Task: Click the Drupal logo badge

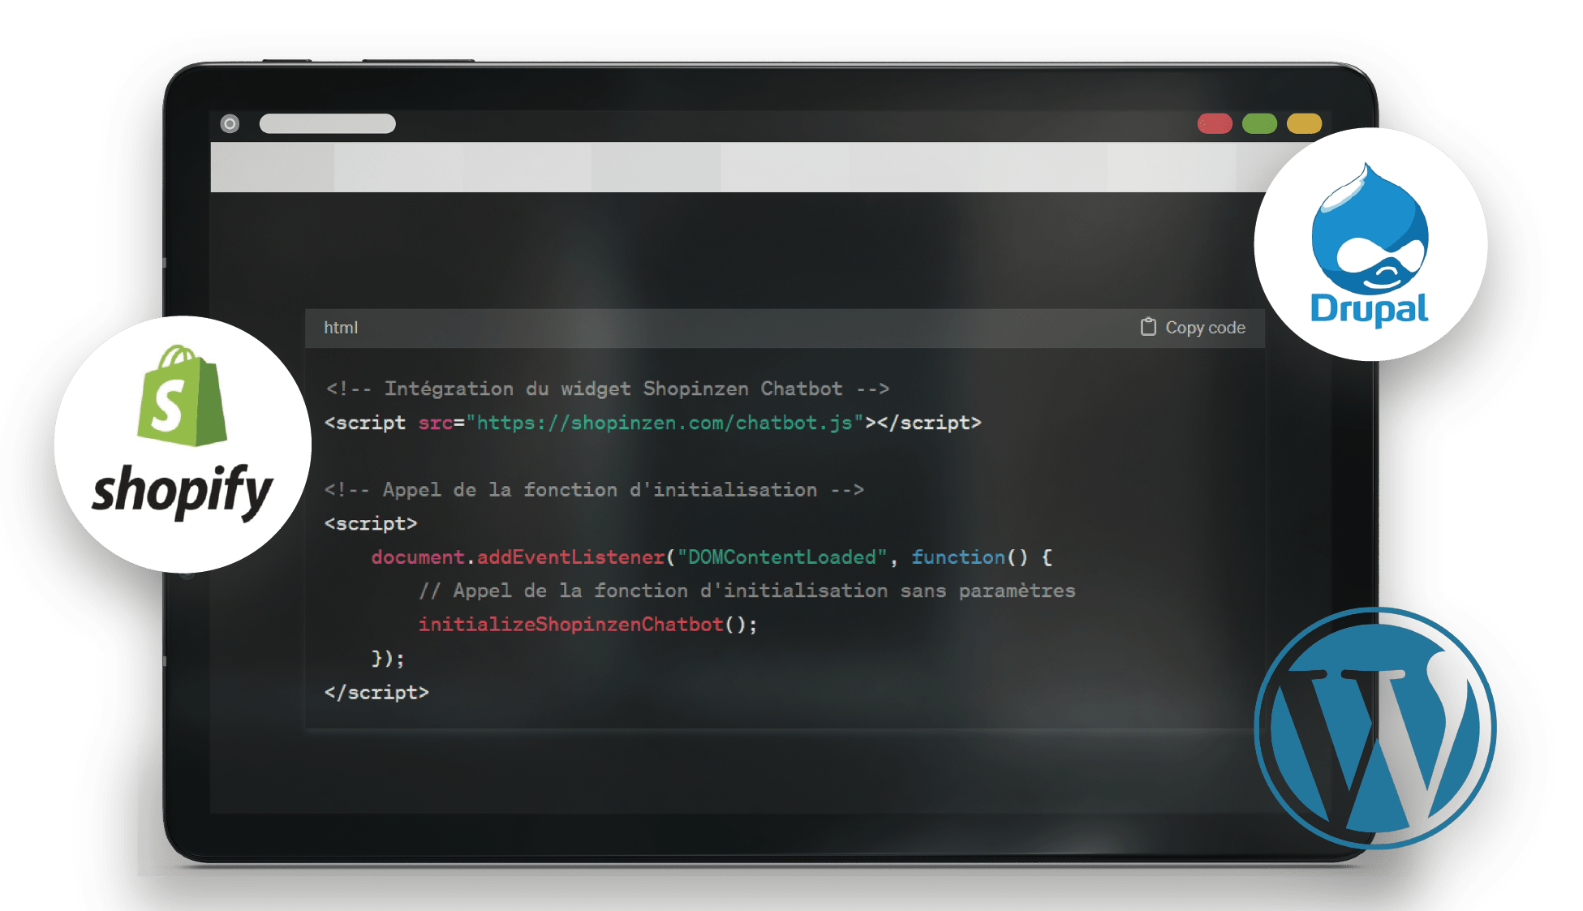Action: point(1370,244)
